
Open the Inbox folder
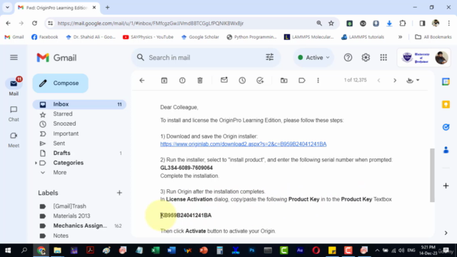[79, 104]
